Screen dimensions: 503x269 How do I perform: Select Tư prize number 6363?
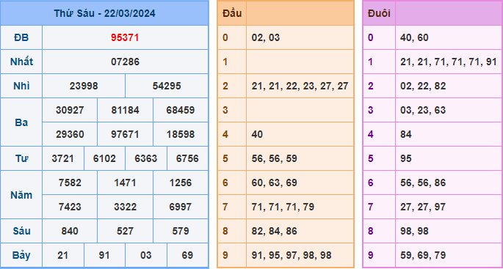(x=146, y=158)
